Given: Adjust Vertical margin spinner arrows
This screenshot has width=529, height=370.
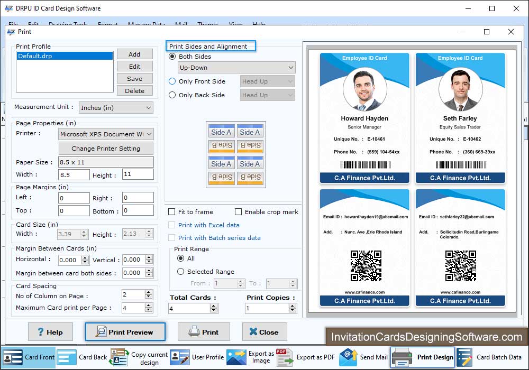Looking at the screenshot, I should tap(149, 260).
